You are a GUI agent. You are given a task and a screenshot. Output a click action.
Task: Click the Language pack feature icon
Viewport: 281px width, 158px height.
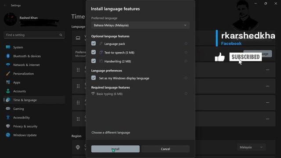pos(101,43)
